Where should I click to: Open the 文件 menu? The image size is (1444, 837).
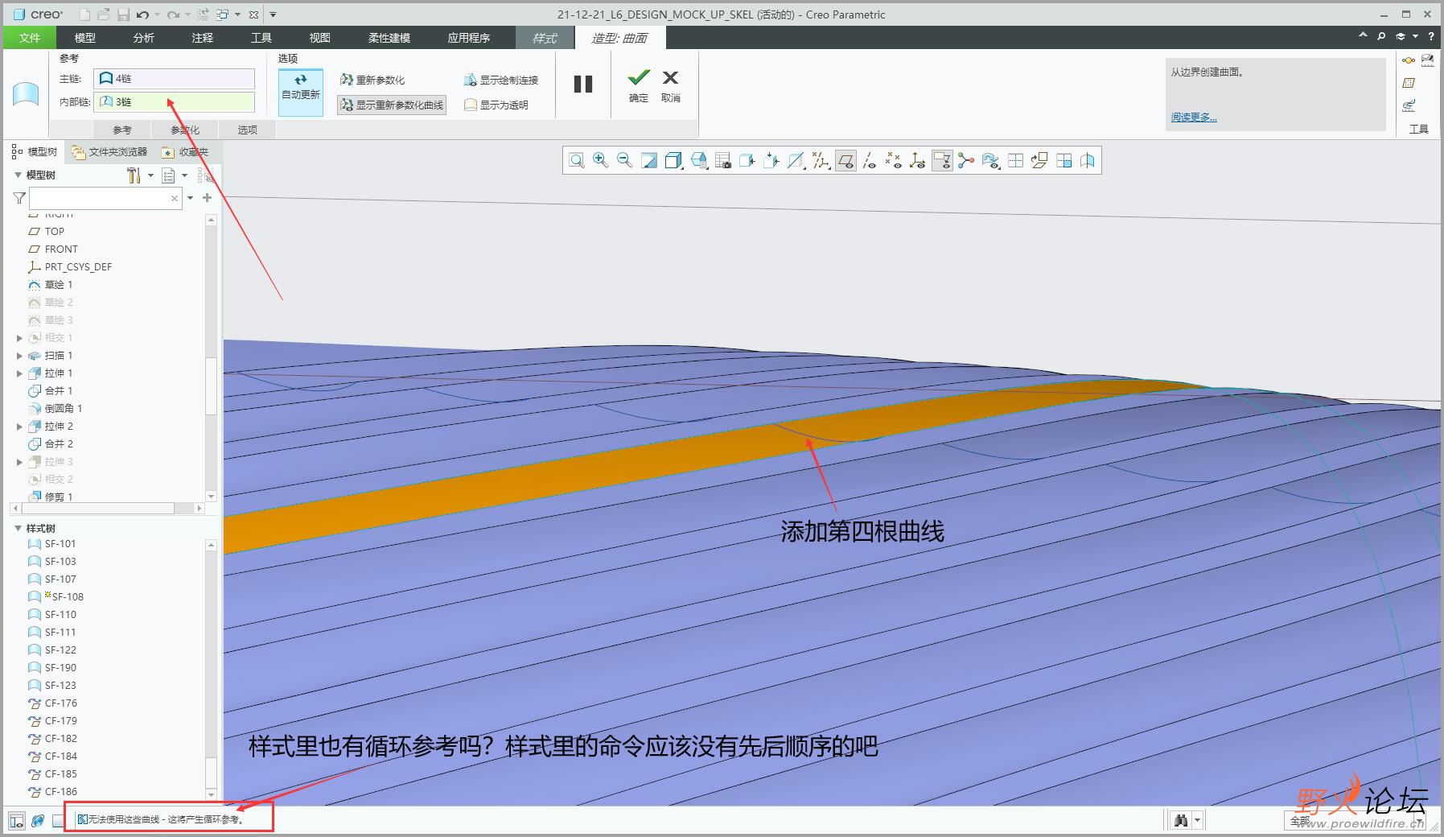coord(30,38)
